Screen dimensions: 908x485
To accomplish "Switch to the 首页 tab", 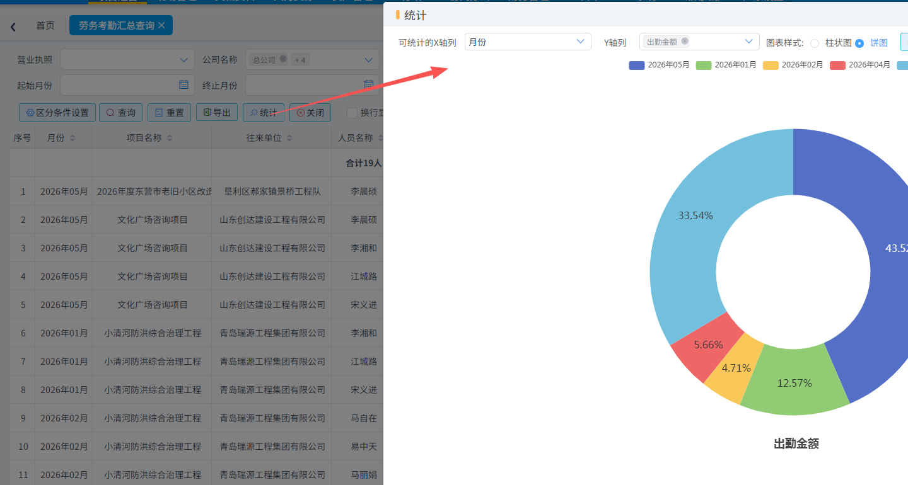I will point(45,25).
